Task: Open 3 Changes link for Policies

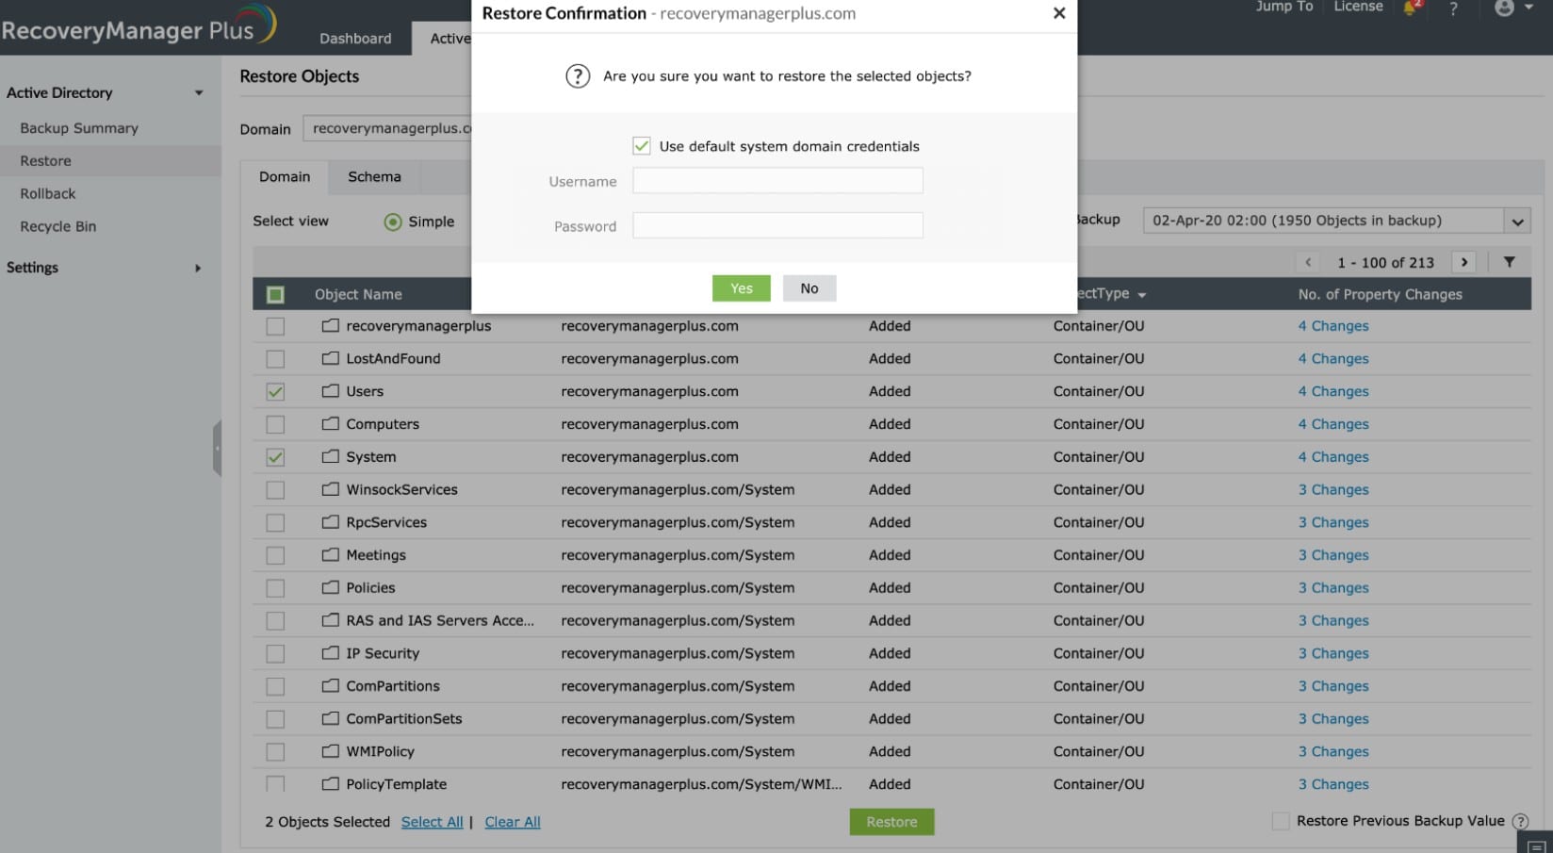Action: (x=1333, y=587)
